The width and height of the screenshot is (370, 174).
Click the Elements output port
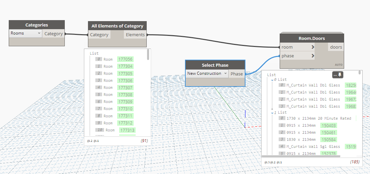coord(135,35)
